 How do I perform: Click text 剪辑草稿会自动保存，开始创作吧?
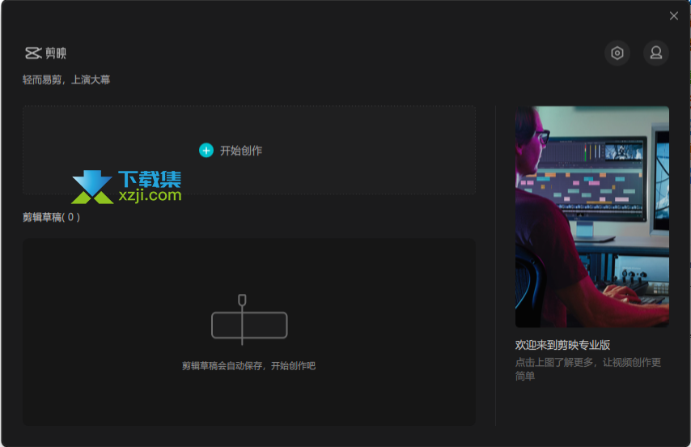click(x=248, y=365)
